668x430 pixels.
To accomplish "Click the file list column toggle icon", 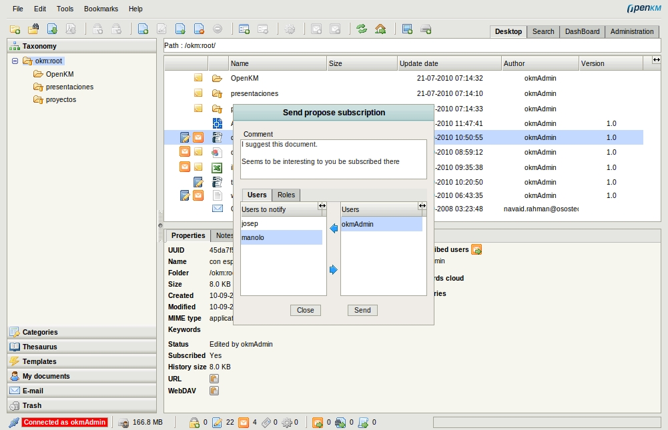I will click(657, 60).
